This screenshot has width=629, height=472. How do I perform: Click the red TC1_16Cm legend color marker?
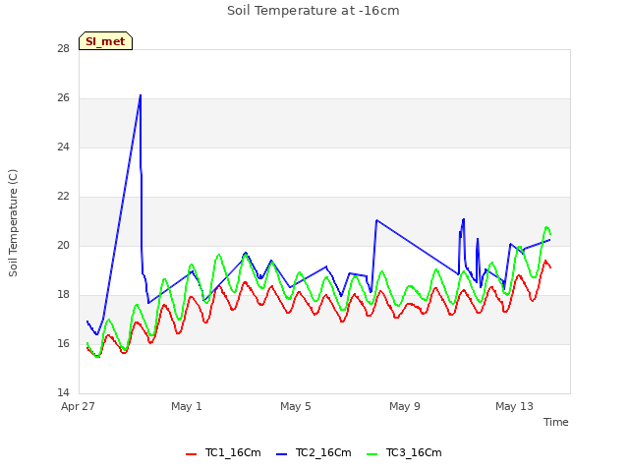(x=192, y=454)
